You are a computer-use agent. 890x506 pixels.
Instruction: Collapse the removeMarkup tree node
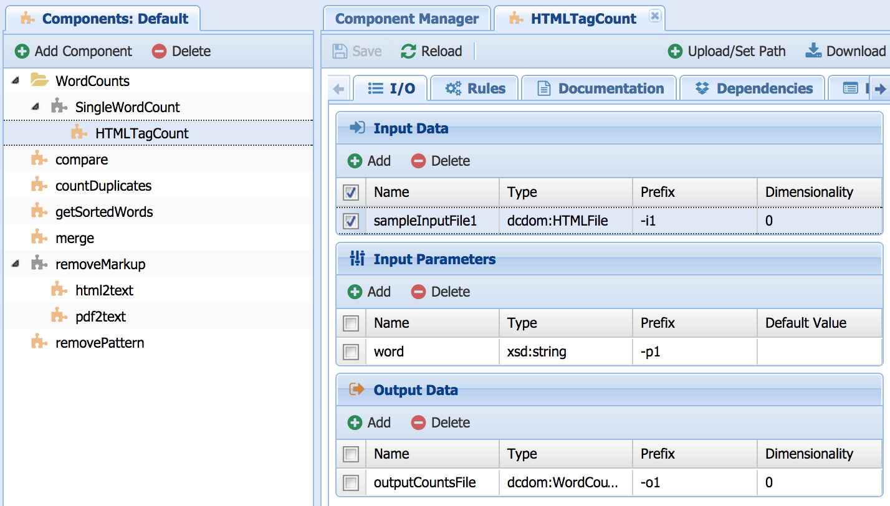point(16,264)
